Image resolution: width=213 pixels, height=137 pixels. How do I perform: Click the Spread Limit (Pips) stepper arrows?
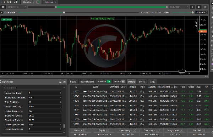click(x=60, y=129)
